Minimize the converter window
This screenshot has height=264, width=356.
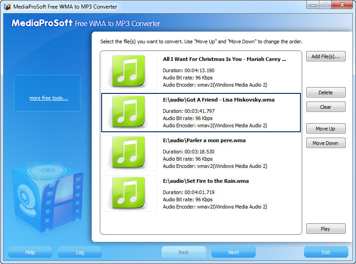click(313, 5)
